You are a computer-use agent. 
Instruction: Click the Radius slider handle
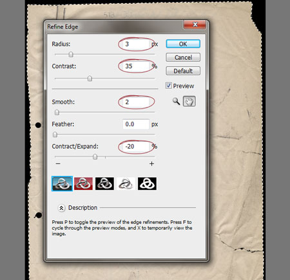pyautogui.click(x=71, y=55)
